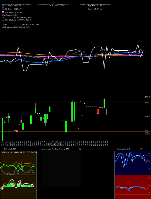This screenshot has height=199, width=151.
Task: Click the 1004.5 price axis label
Action: 147,117
